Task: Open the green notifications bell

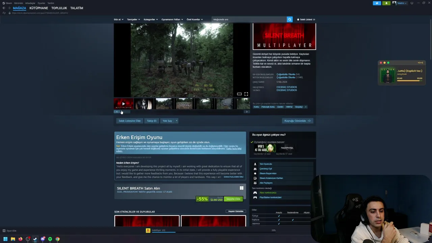Action: 386,3
